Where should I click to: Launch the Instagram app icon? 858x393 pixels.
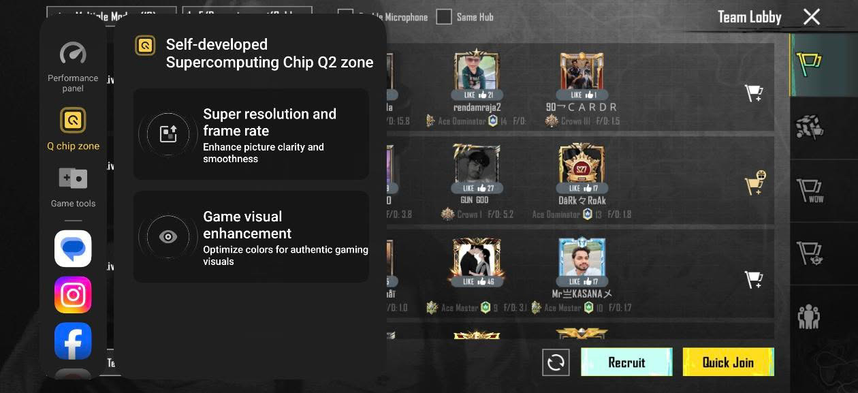click(73, 295)
